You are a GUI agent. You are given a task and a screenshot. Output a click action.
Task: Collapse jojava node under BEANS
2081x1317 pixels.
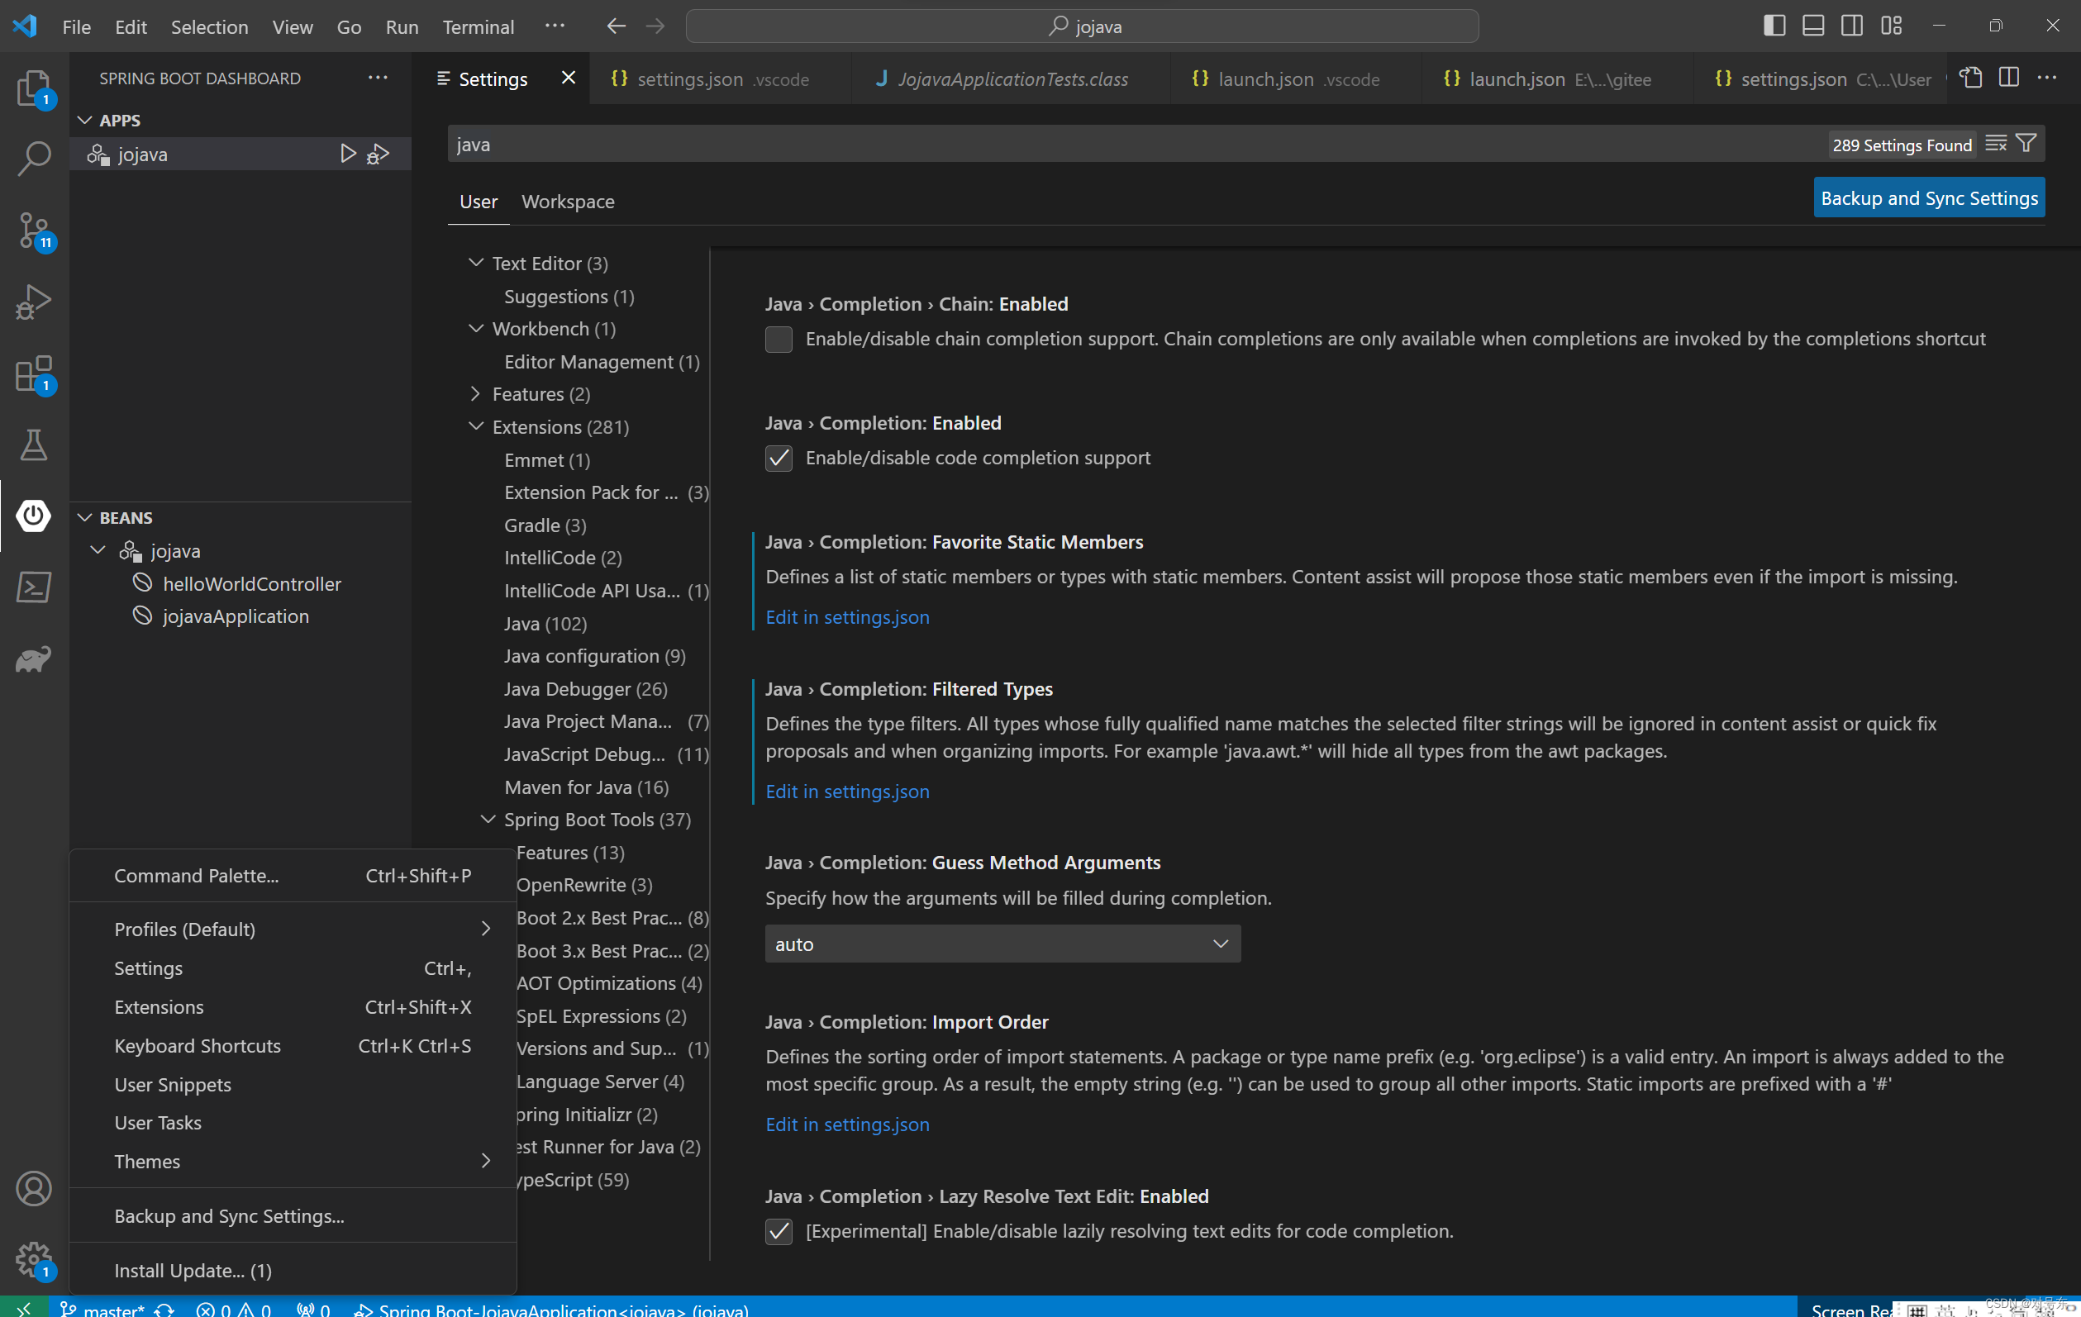click(98, 549)
